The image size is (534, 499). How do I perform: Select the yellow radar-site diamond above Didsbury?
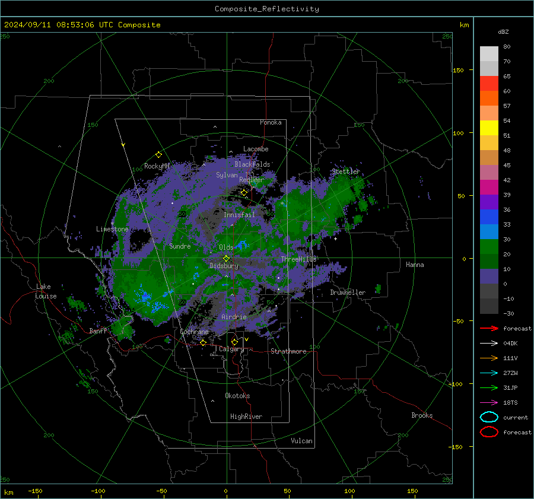[x=226, y=258]
